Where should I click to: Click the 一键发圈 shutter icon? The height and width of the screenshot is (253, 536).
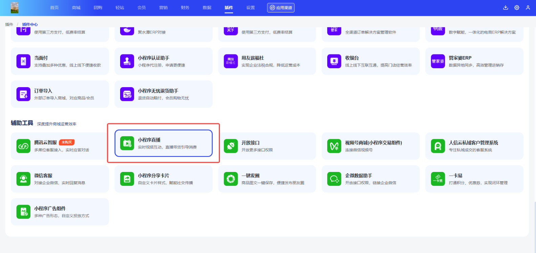(231, 179)
